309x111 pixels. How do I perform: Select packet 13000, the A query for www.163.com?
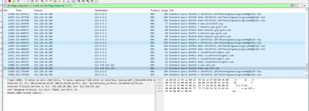154,65
